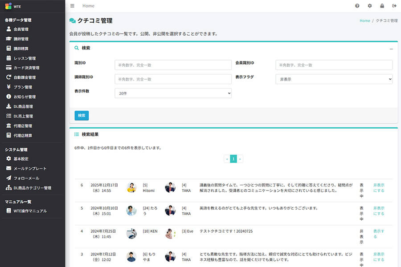The height and width of the screenshot is (267, 401).
Task: Collapse the 検索 panel with the minus button
Action: (391, 49)
